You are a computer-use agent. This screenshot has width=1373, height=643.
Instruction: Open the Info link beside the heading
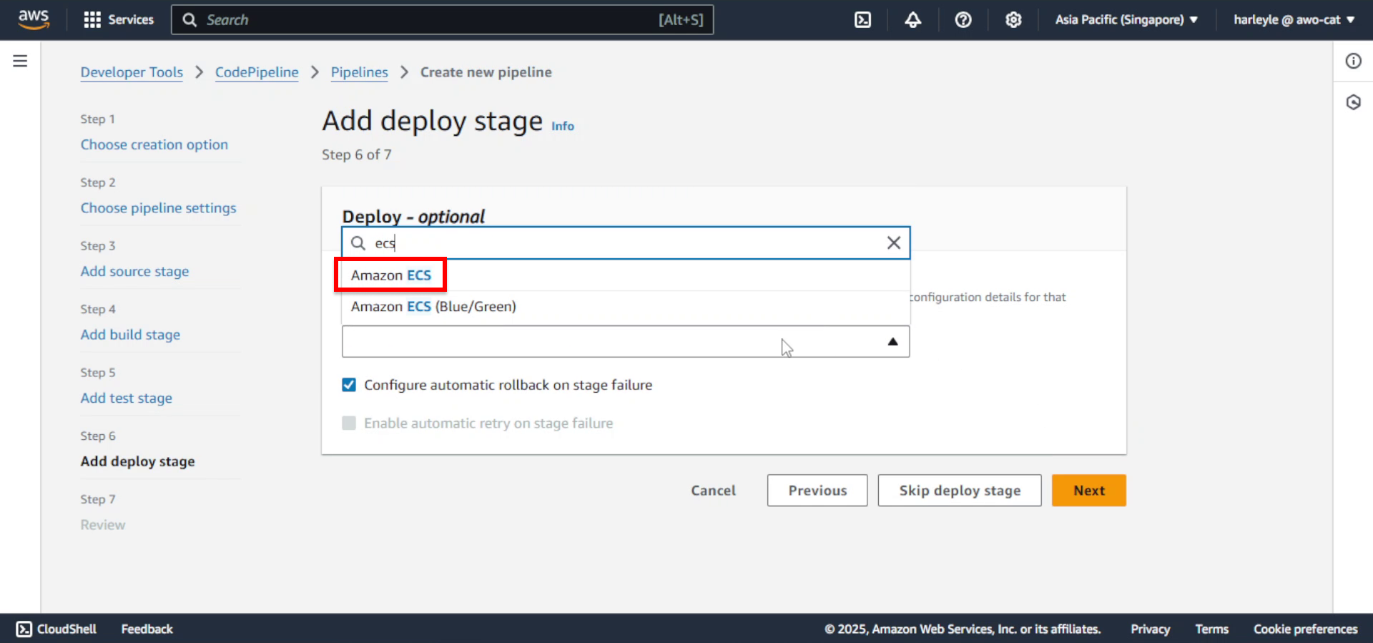pyautogui.click(x=563, y=127)
